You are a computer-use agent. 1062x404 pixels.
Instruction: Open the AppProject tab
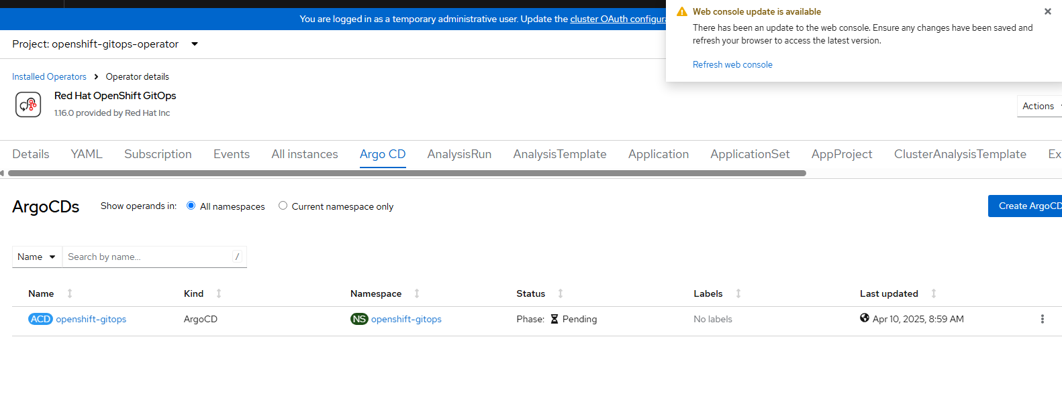[842, 154]
